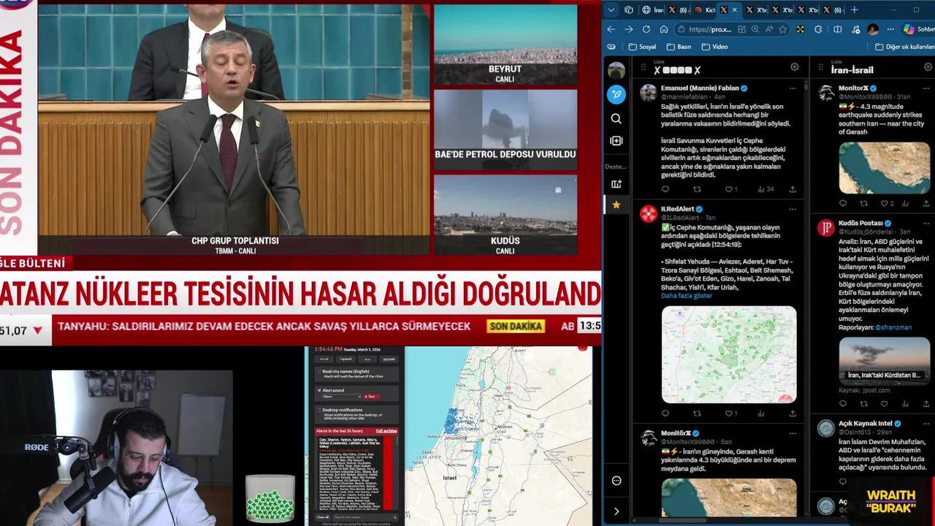Open the Sosyal bookmarks folder
The image size is (935, 526).
tap(643, 47)
